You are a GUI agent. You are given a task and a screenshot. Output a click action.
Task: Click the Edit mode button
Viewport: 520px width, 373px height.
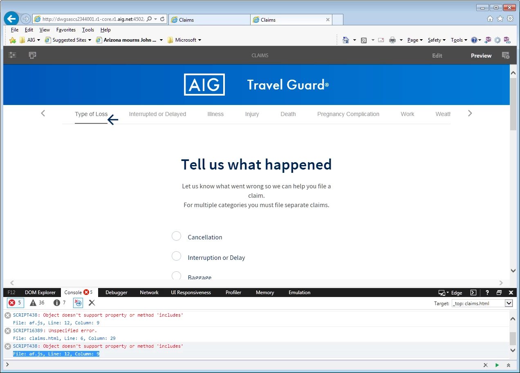coord(437,56)
